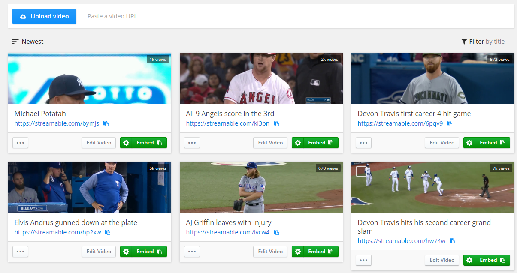The width and height of the screenshot is (517, 273).
Task: Click the Upload video button
Action: tap(44, 16)
